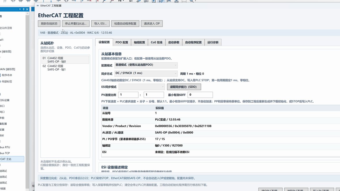Viewport: 340px width, 191px height.
Task: Click 读取同步能力 (SDO) button
Action: 184,87
